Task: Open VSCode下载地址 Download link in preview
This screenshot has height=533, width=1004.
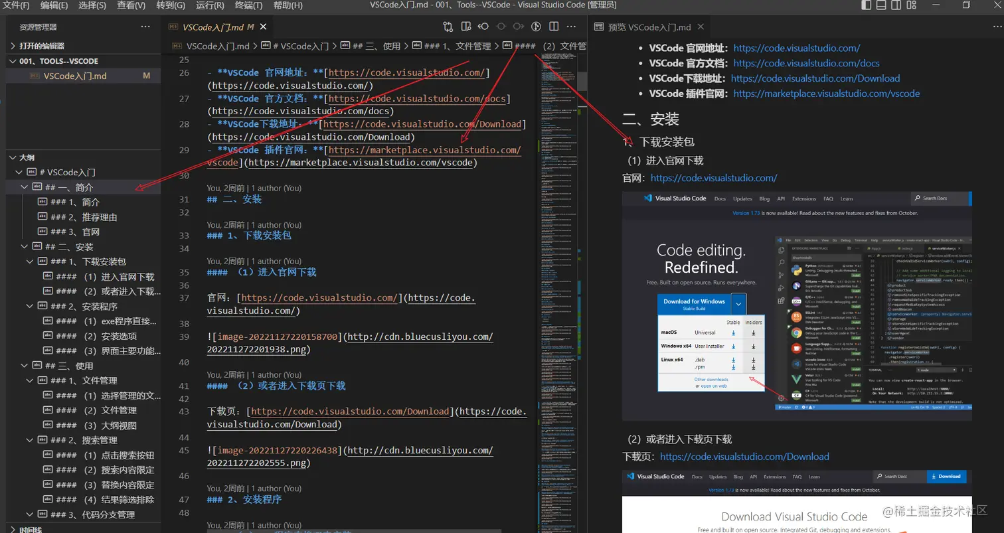Action: tap(815, 78)
